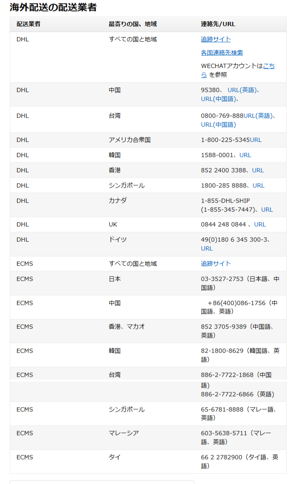Click the 配送業者 column header

(28, 24)
